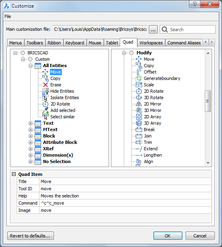Screen dimensions: 222x247
Task: Select the Modify radio button
Action: tap(131, 53)
